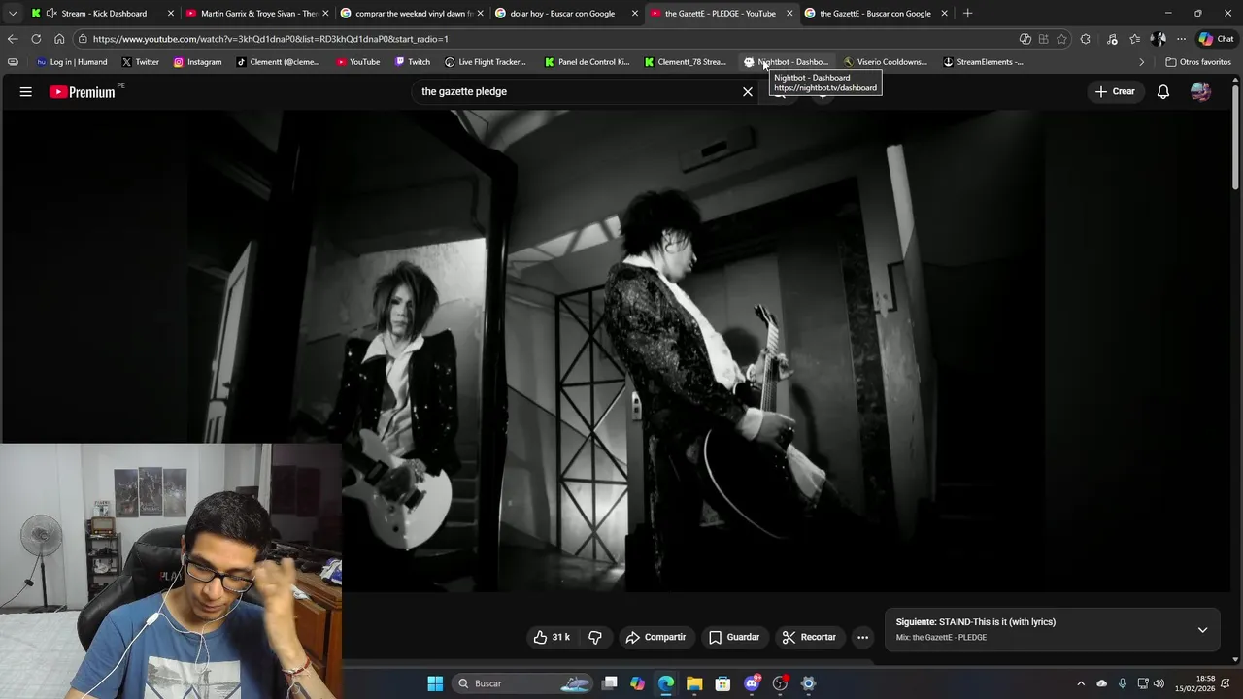The height and width of the screenshot is (699, 1243).
Task: Open volume control in system tray
Action: 1159,683
